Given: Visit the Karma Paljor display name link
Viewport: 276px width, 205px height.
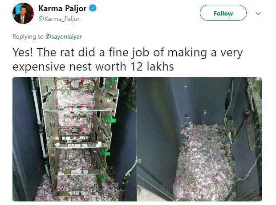Looking at the screenshot, I should click(x=62, y=8).
